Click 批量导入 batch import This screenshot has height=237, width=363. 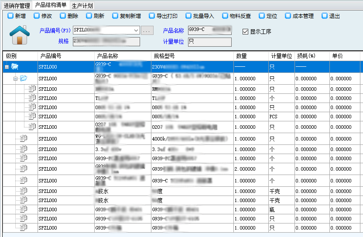200,16
